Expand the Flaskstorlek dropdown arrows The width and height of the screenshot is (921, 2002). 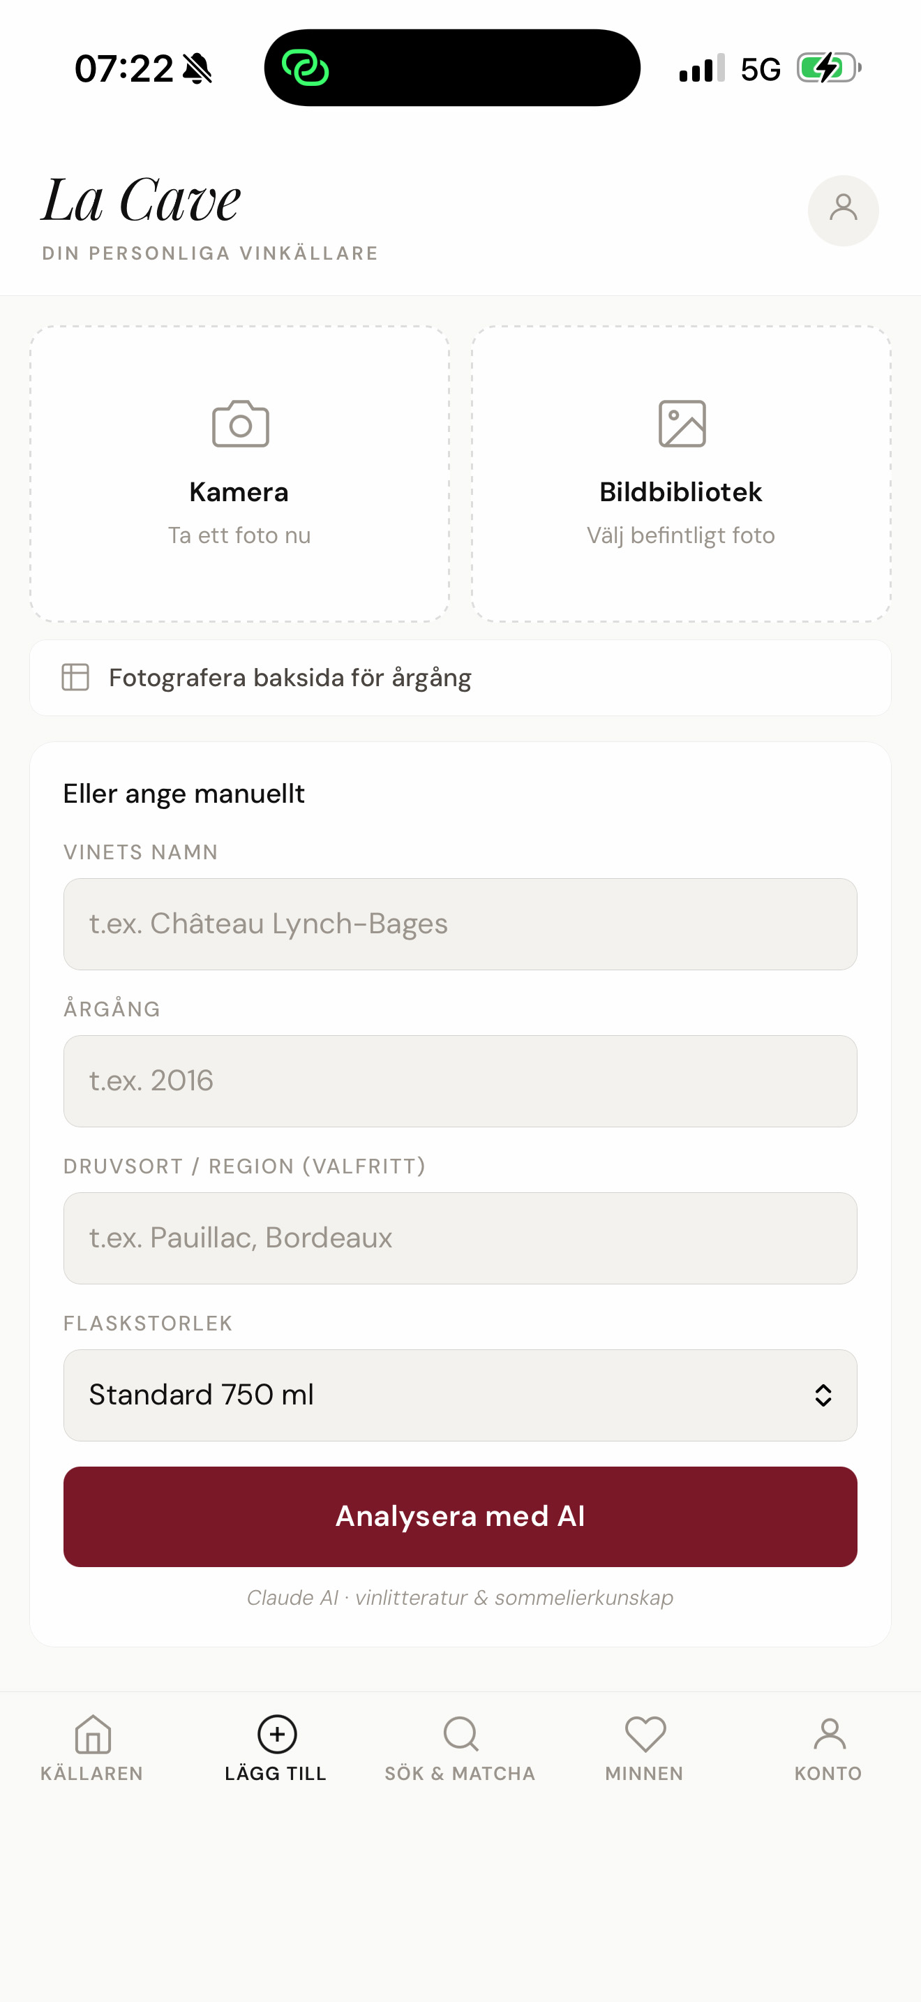(823, 1395)
